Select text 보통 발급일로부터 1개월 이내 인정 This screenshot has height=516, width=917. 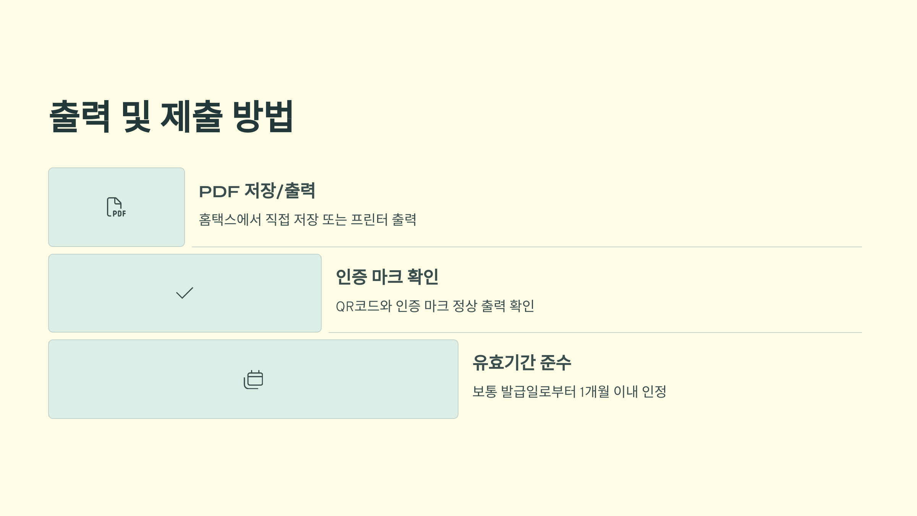click(569, 391)
